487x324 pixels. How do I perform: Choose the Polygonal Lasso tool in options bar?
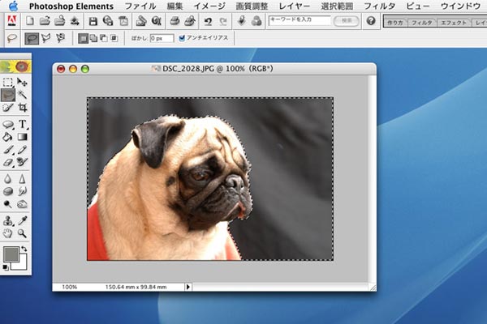pyautogui.click(x=46, y=38)
